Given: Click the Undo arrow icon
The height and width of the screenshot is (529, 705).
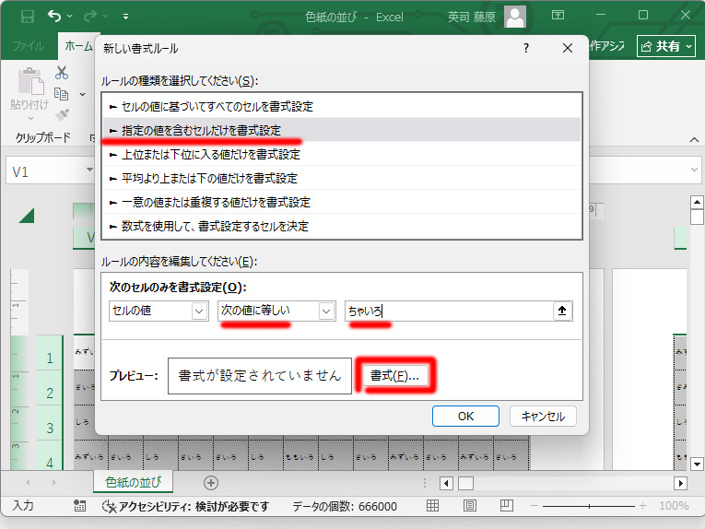Looking at the screenshot, I should (55, 16).
